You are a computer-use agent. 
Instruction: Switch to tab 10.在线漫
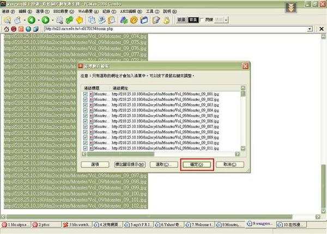tap(292, 225)
